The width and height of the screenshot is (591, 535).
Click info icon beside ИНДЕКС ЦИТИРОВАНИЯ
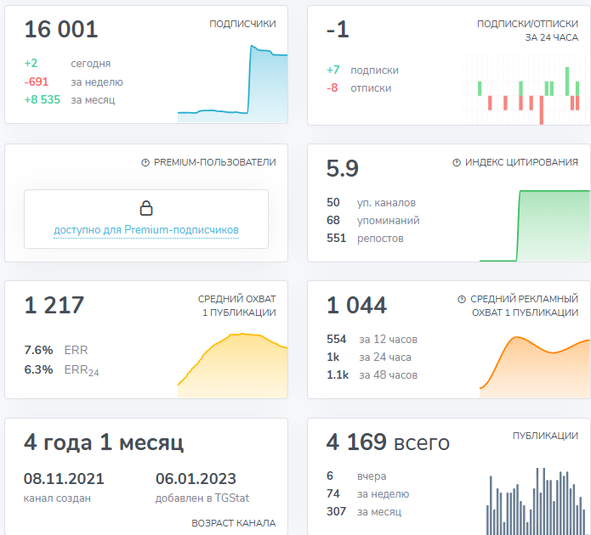(x=457, y=162)
